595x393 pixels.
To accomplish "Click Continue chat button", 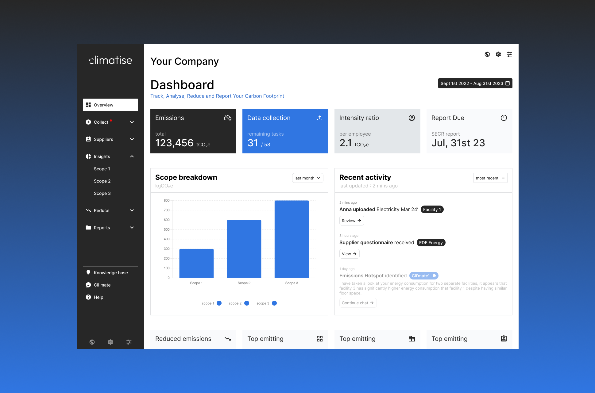I will pos(357,303).
